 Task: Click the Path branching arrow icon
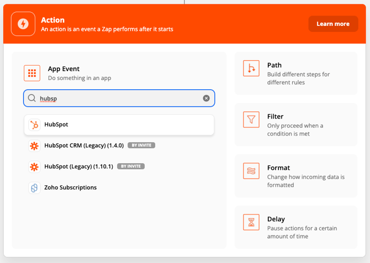[251, 68]
